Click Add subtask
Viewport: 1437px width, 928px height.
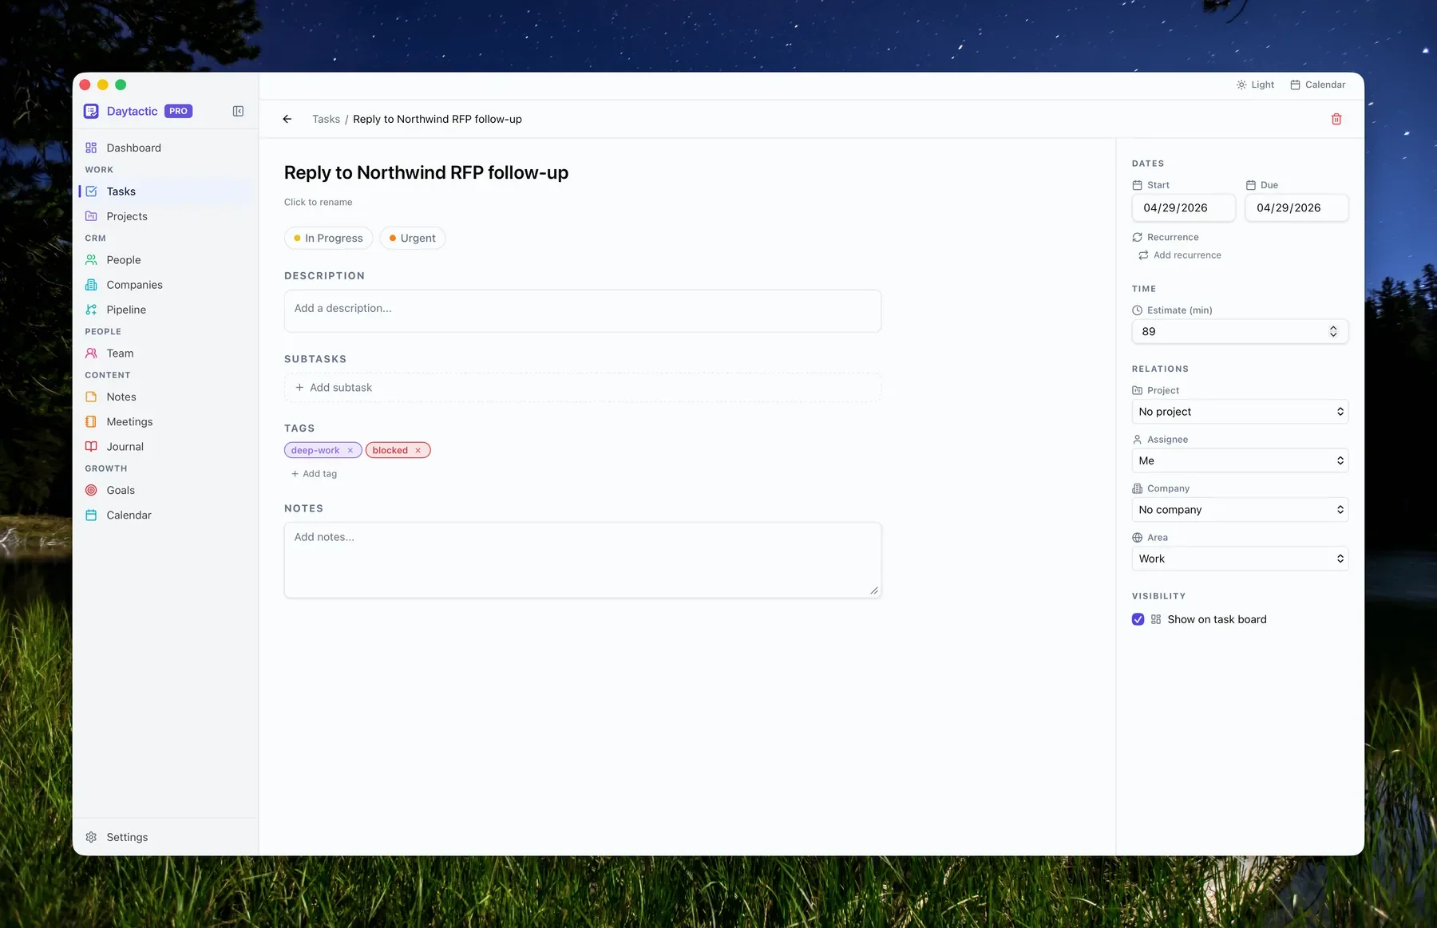coord(583,388)
